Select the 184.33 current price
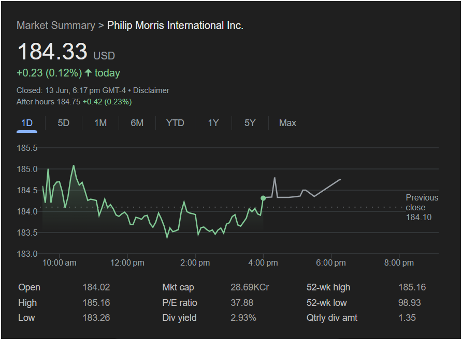462x340 pixels. click(x=52, y=52)
